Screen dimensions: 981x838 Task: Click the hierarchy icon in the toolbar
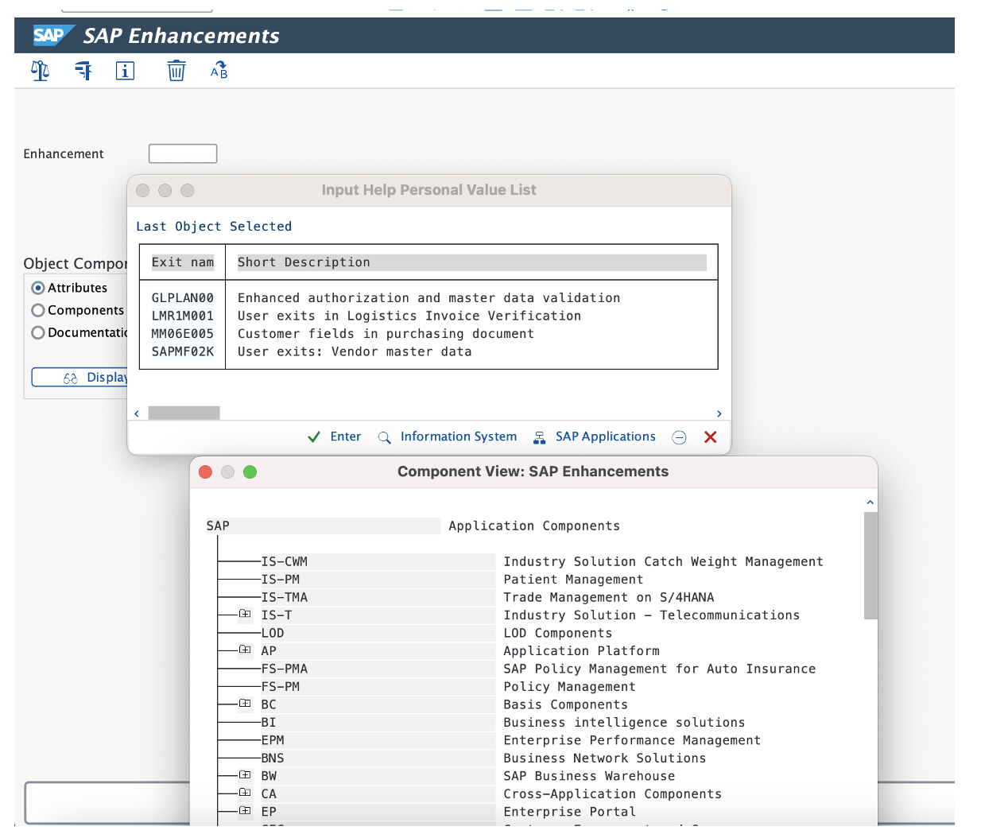point(83,71)
